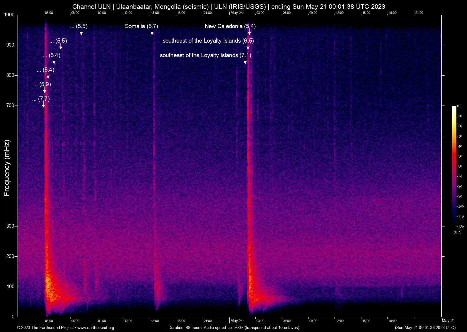Click the -60 level on the color scale
This screenshot has width=467, height=332.
[454, 166]
